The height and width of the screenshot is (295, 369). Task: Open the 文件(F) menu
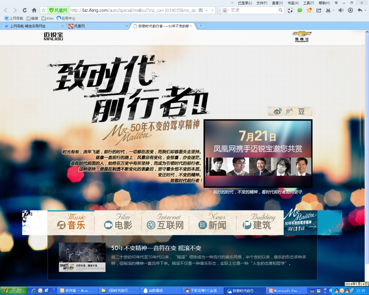[x=262, y=3]
